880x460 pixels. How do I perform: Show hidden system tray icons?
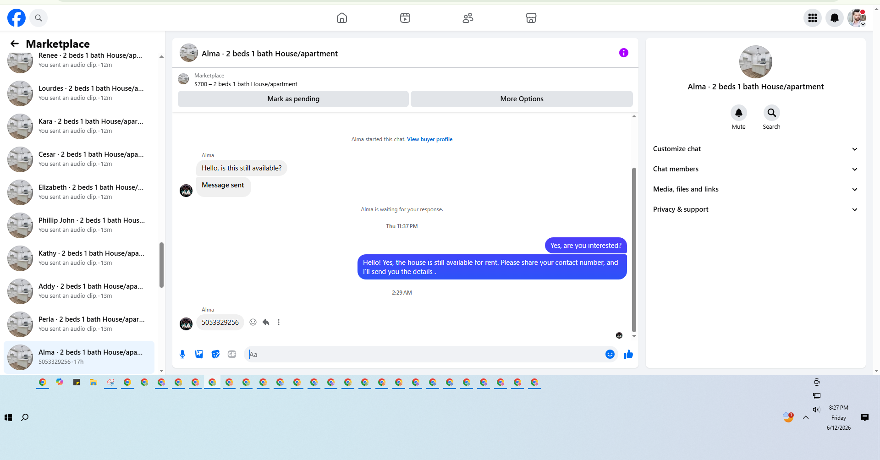point(806,417)
